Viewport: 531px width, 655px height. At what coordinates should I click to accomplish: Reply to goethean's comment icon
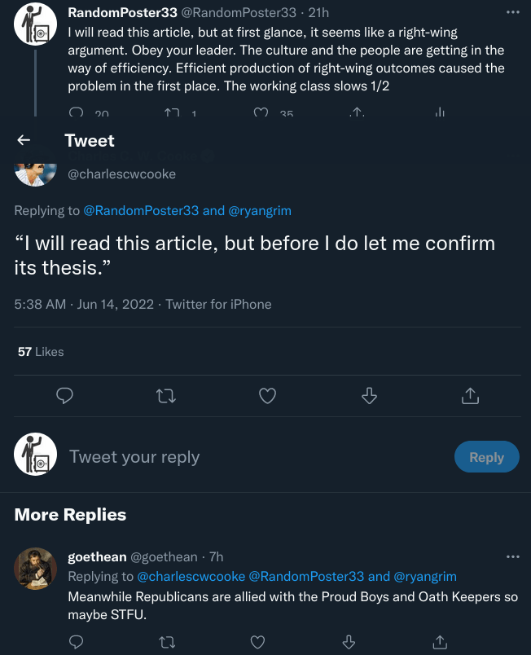(76, 642)
